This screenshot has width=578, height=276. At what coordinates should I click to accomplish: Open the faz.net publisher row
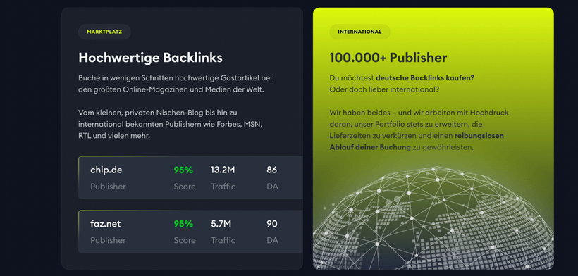click(190, 232)
